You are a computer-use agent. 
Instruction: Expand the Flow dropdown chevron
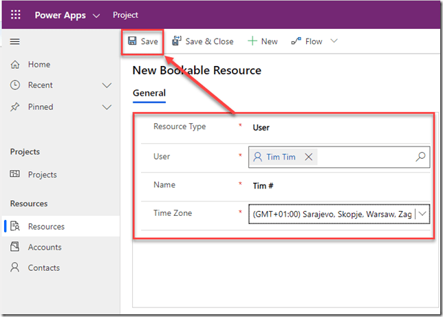click(x=334, y=41)
